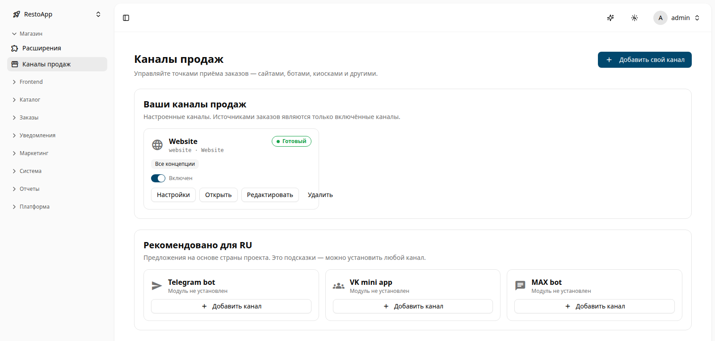Toggle the sidebar panel icon
This screenshot has width=715, height=341.
(126, 18)
